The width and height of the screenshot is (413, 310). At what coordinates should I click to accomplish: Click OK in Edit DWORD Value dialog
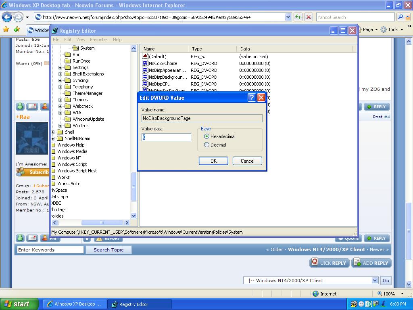(213, 161)
